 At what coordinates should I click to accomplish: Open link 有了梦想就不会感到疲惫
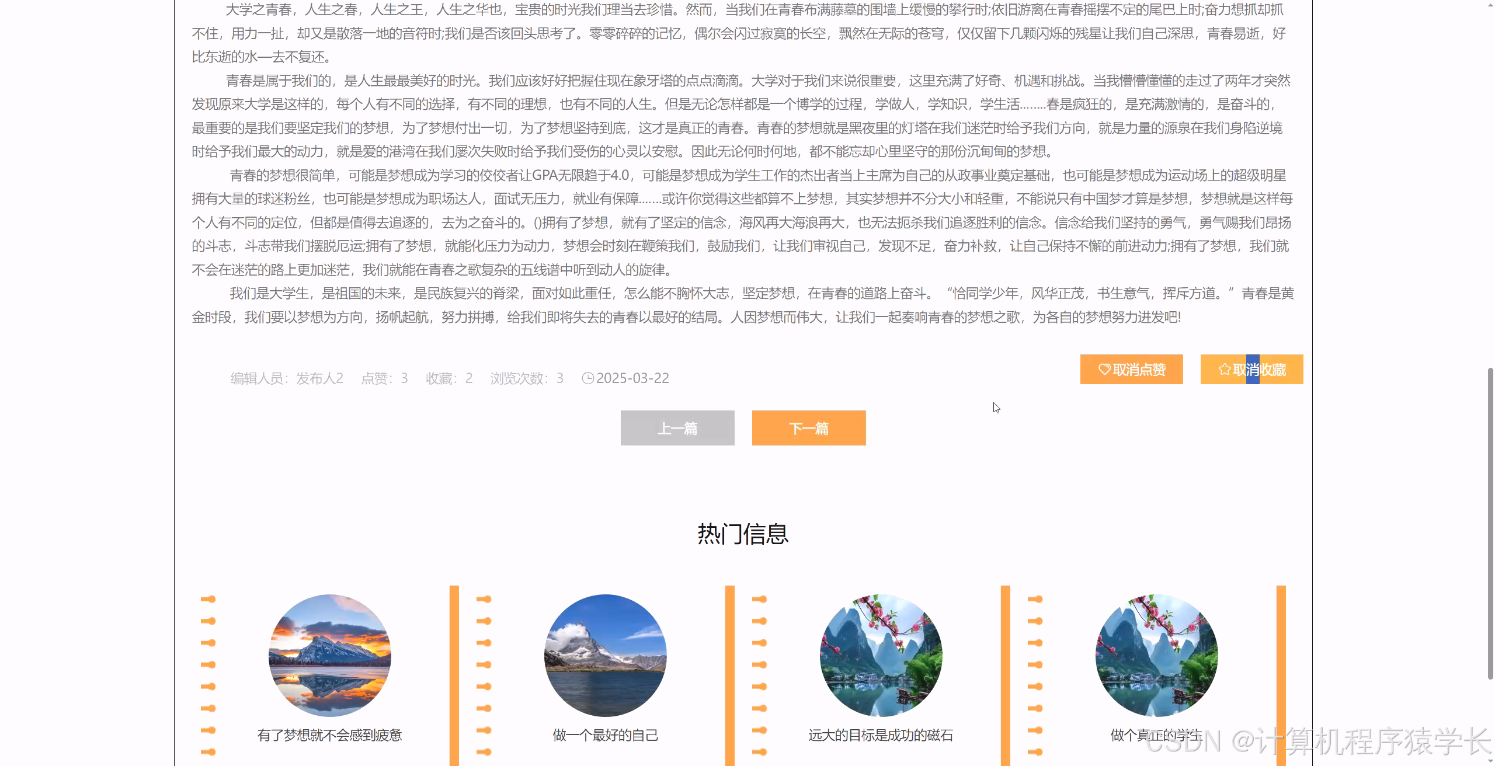pos(330,735)
